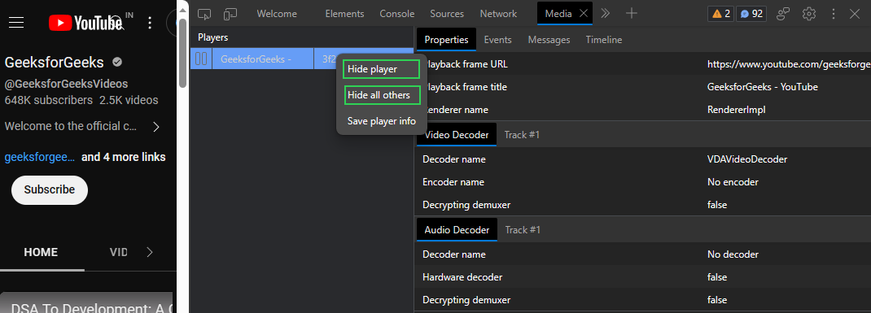871x313 pixels.
Task: Switch to the Messages tab
Action: [x=549, y=40]
